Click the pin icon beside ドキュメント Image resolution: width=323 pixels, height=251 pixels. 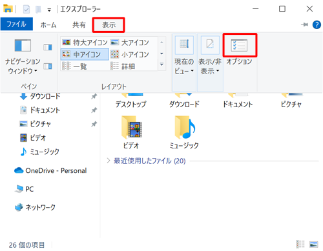(94, 110)
